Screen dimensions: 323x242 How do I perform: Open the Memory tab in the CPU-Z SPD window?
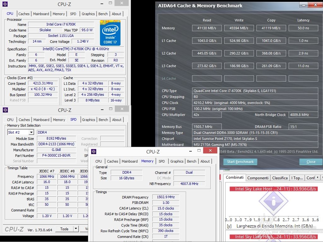tap(59, 120)
